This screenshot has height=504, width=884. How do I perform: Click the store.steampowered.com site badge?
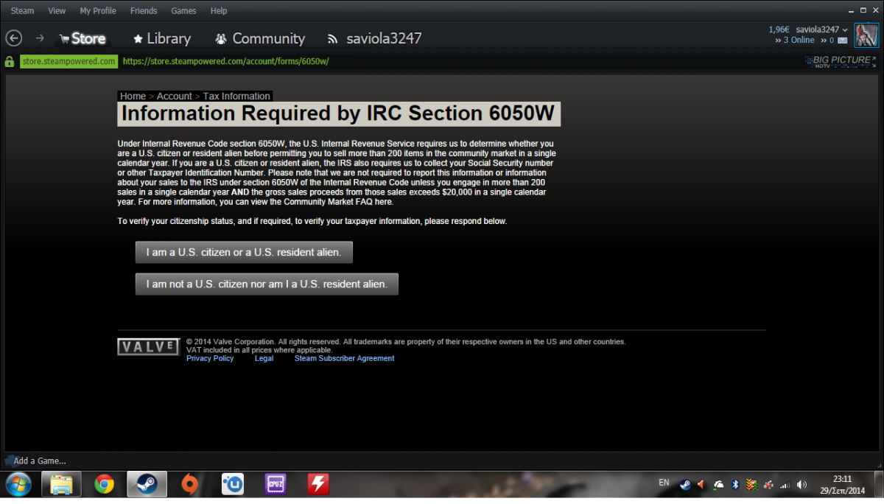(x=69, y=61)
